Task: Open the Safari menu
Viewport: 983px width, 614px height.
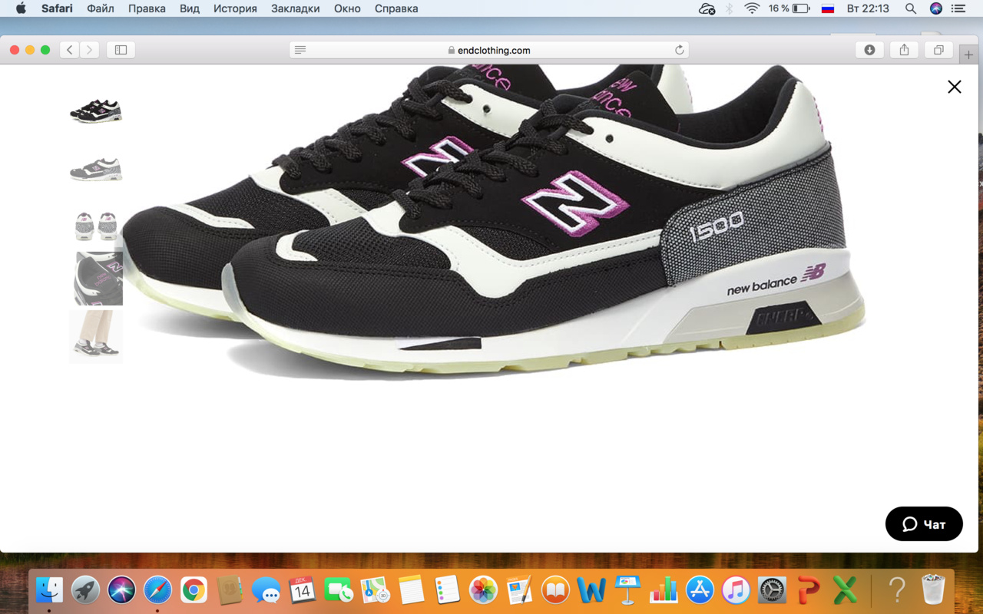Action: tap(57, 8)
